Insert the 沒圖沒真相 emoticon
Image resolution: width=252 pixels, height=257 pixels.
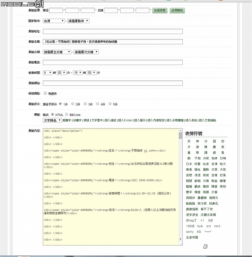(x=208, y=215)
